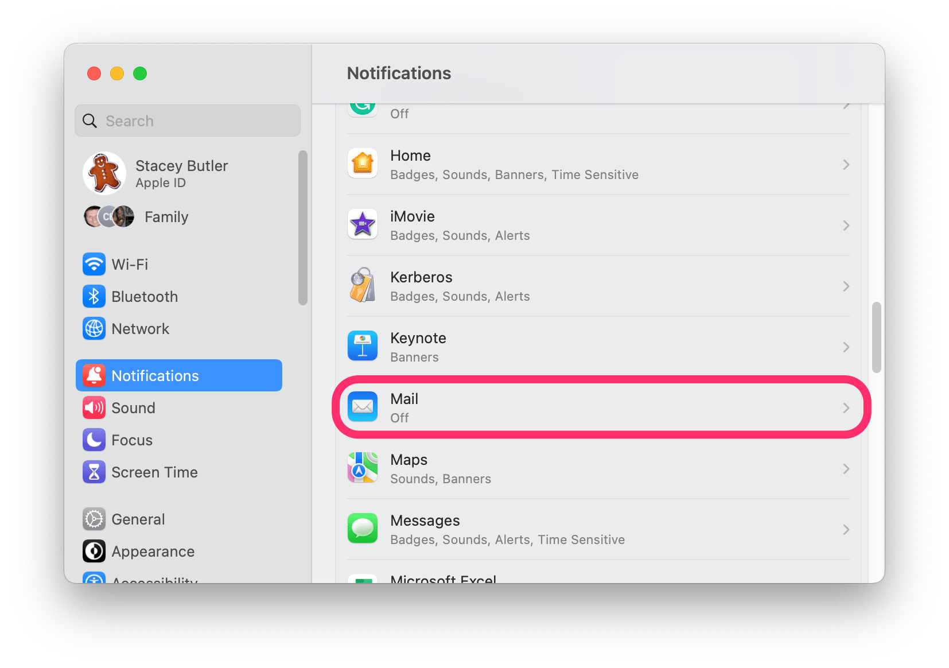Viewport: 949px width, 668px height.
Task: Click the 'iMovie' app name
Action: point(413,216)
